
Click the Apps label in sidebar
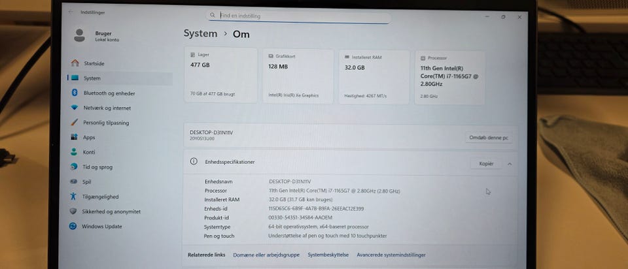[89, 137]
